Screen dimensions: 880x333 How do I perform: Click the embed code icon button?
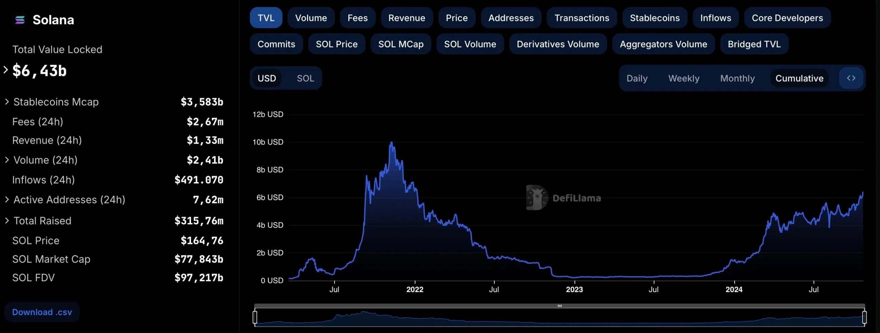[851, 78]
